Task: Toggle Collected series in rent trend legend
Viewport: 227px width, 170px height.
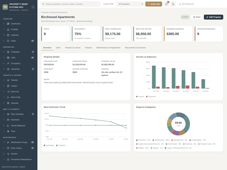Action: 61,145
